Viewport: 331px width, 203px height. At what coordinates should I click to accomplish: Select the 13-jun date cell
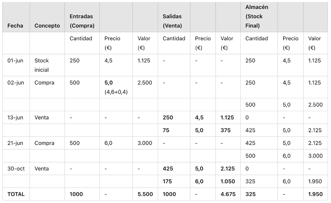click(15, 117)
